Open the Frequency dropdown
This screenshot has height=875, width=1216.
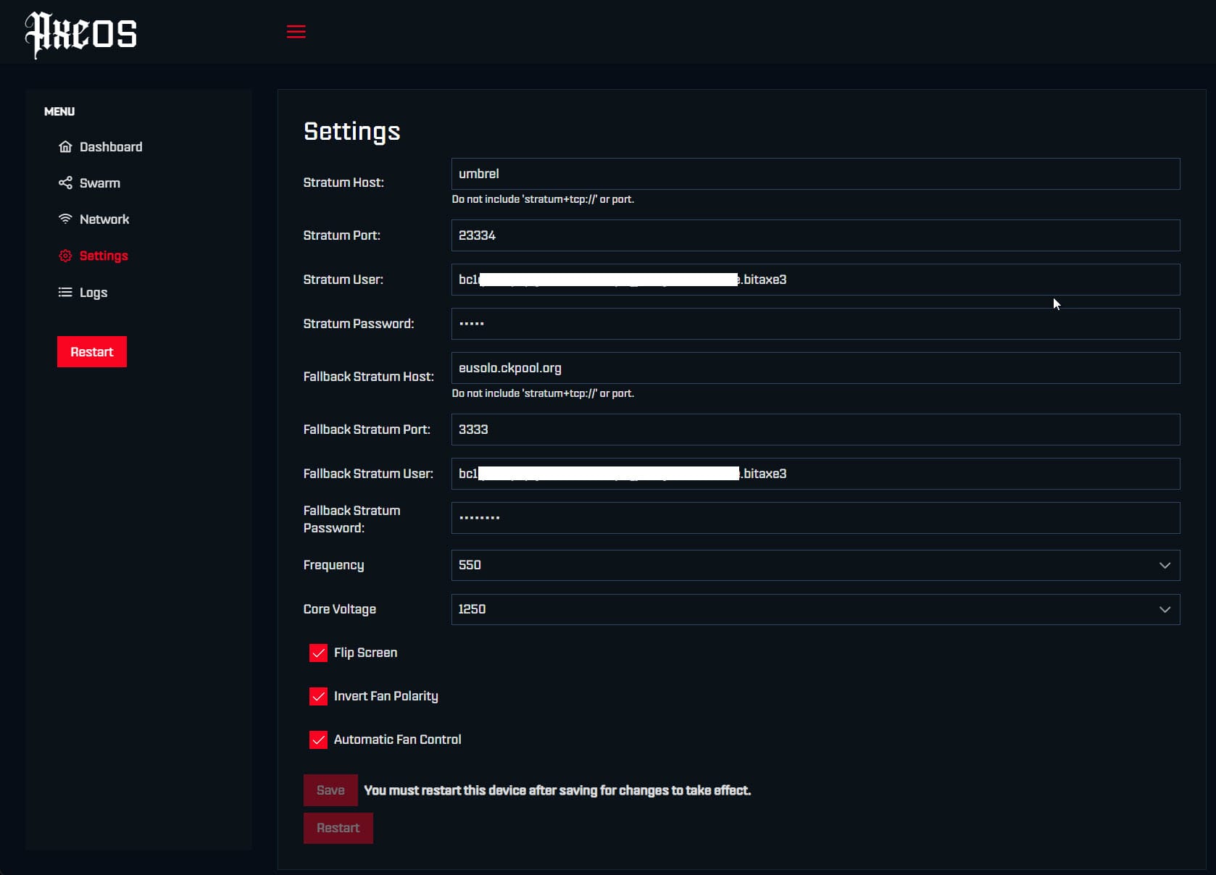[x=815, y=566]
